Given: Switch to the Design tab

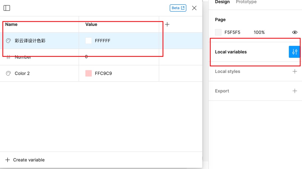Looking at the screenshot, I should point(222,2).
